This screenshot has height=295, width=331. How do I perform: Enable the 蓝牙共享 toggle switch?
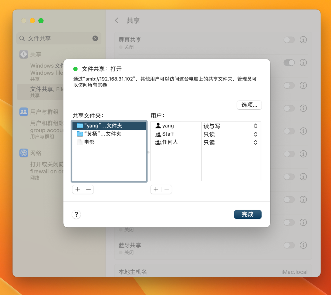pos(289,245)
